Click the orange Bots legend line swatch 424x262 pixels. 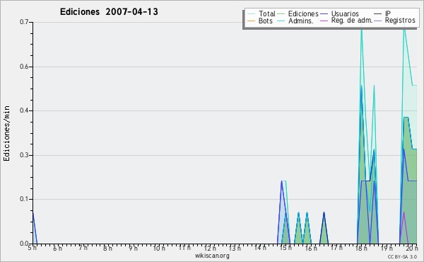click(x=251, y=21)
